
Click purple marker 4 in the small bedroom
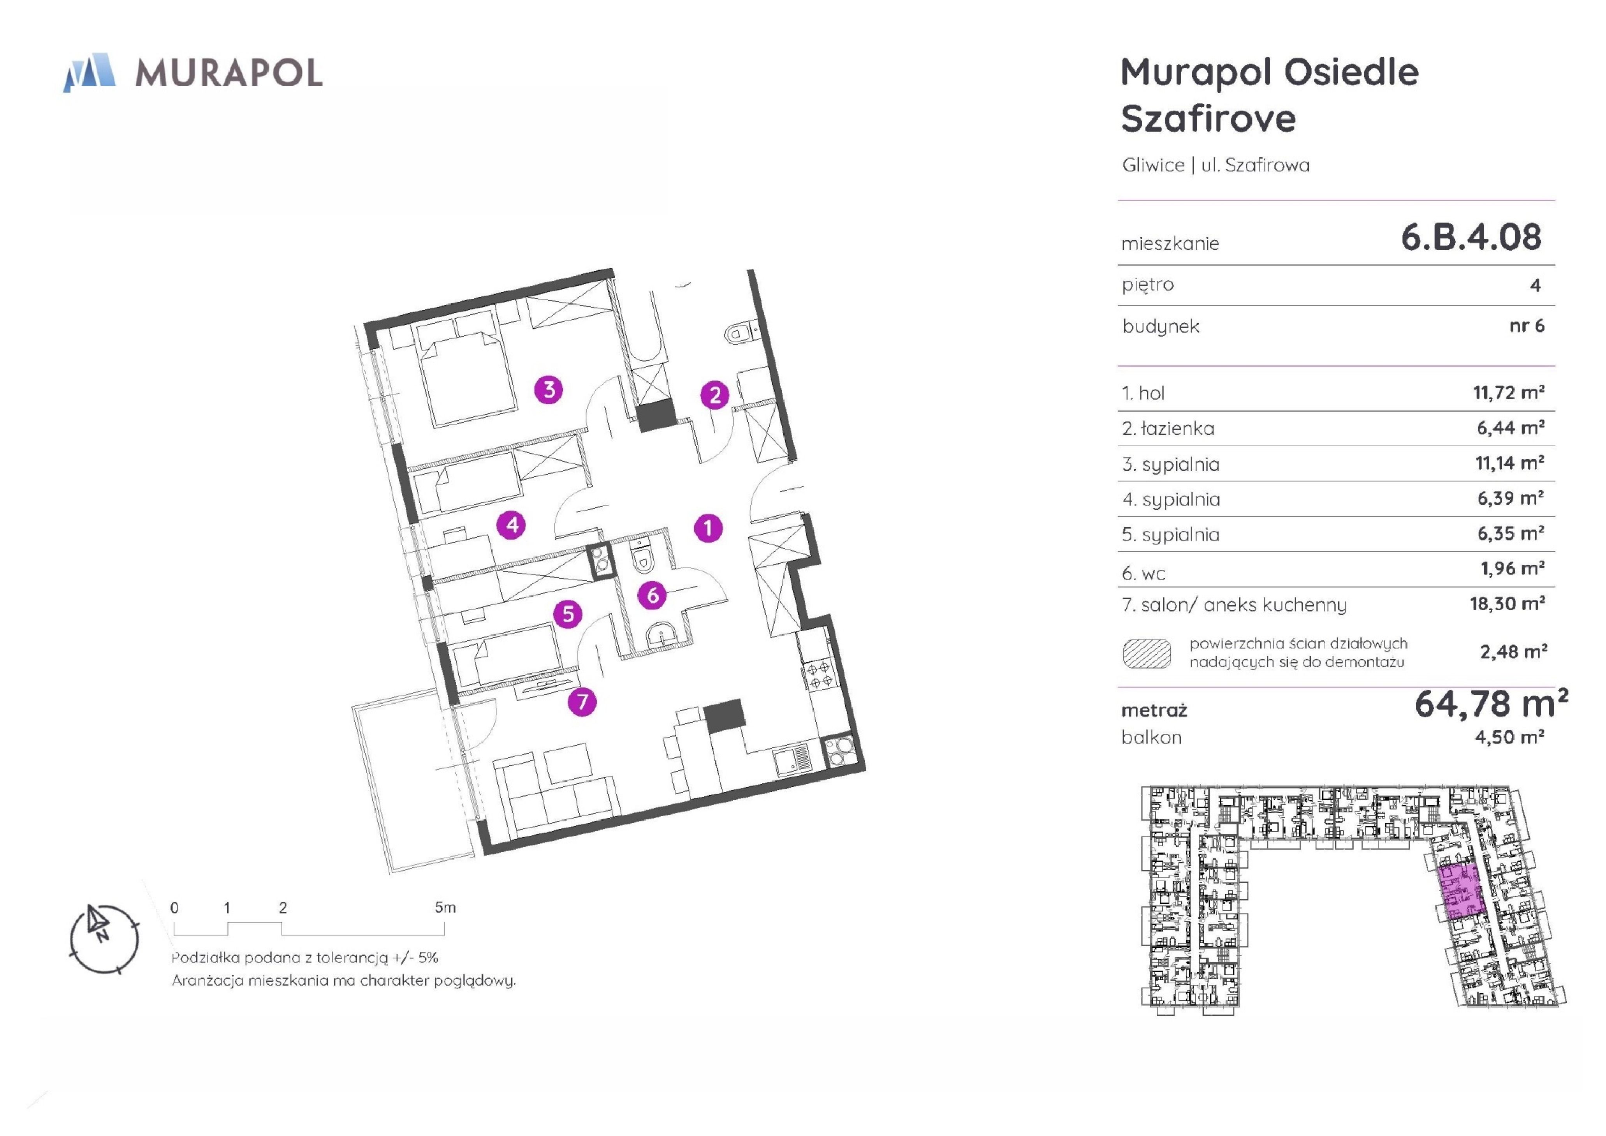coord(512,525)
